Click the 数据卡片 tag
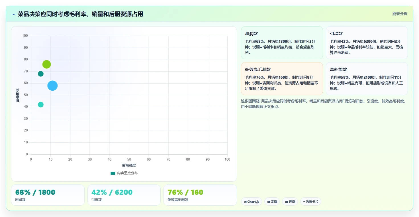 [311, 202]
